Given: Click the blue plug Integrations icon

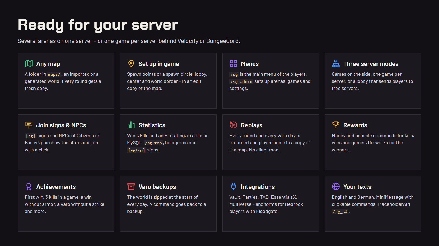Looking at the screenshot, I should [x=233, y=186].
